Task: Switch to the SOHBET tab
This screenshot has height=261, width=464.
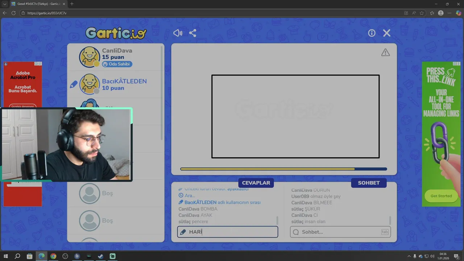Action: tap(369, 183)
